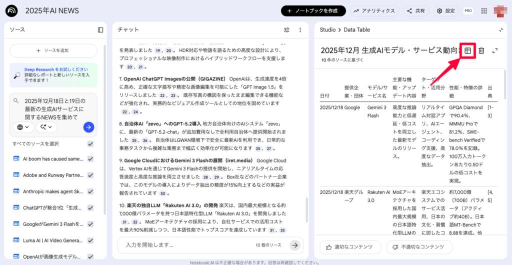Image resolution: width=512 pixels, height=265 pixels.
Task: Click source icon for Adobe and Runway Partner
Action: (16, 175)
